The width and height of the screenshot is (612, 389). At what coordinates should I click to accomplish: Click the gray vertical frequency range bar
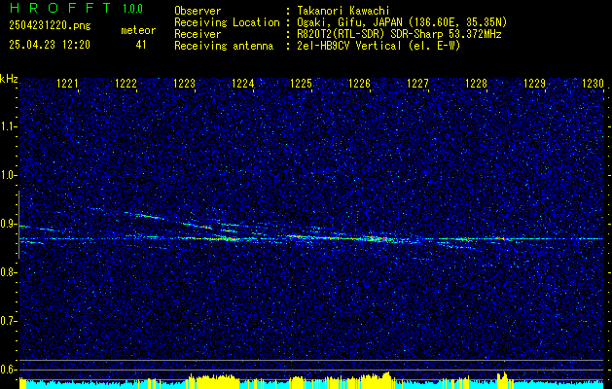[x=18, y=225]
